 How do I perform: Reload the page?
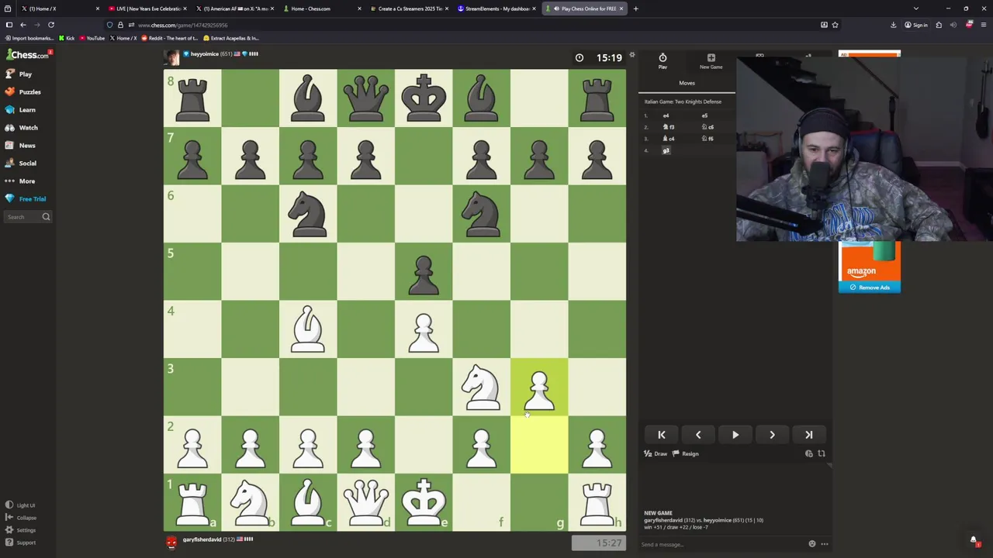(51, 25)
